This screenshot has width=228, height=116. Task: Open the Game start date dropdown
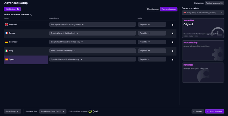[x=203, y=13]
